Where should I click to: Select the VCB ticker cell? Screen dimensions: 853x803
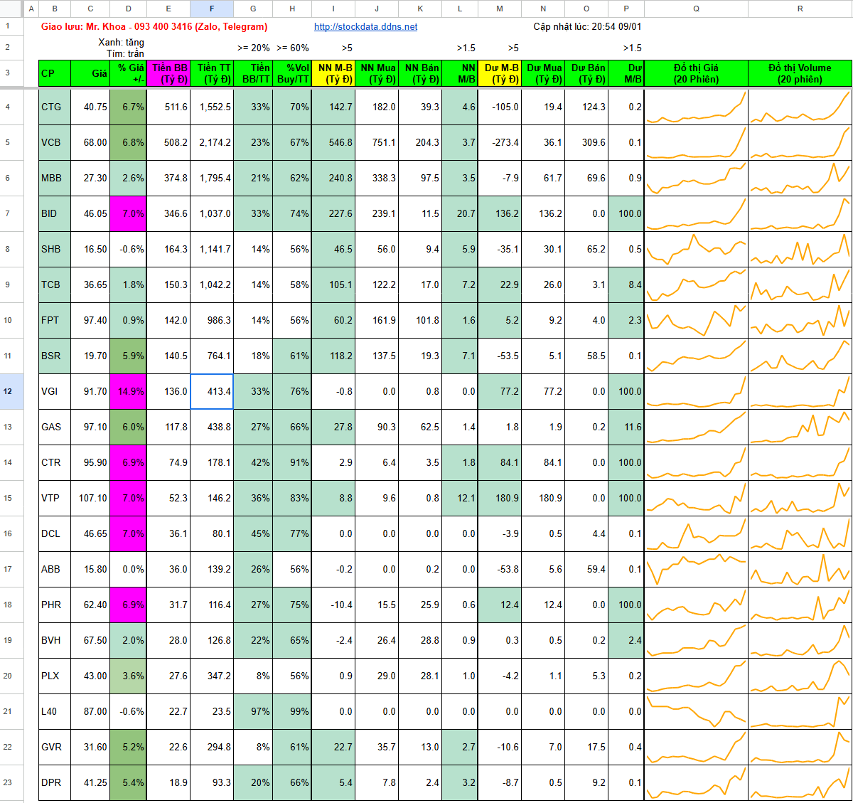coord(55,142)
